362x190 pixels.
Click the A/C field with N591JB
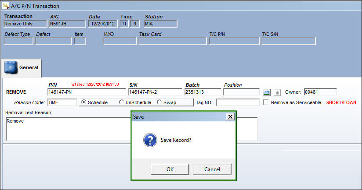pyautogui.click(x=67, y=24)
